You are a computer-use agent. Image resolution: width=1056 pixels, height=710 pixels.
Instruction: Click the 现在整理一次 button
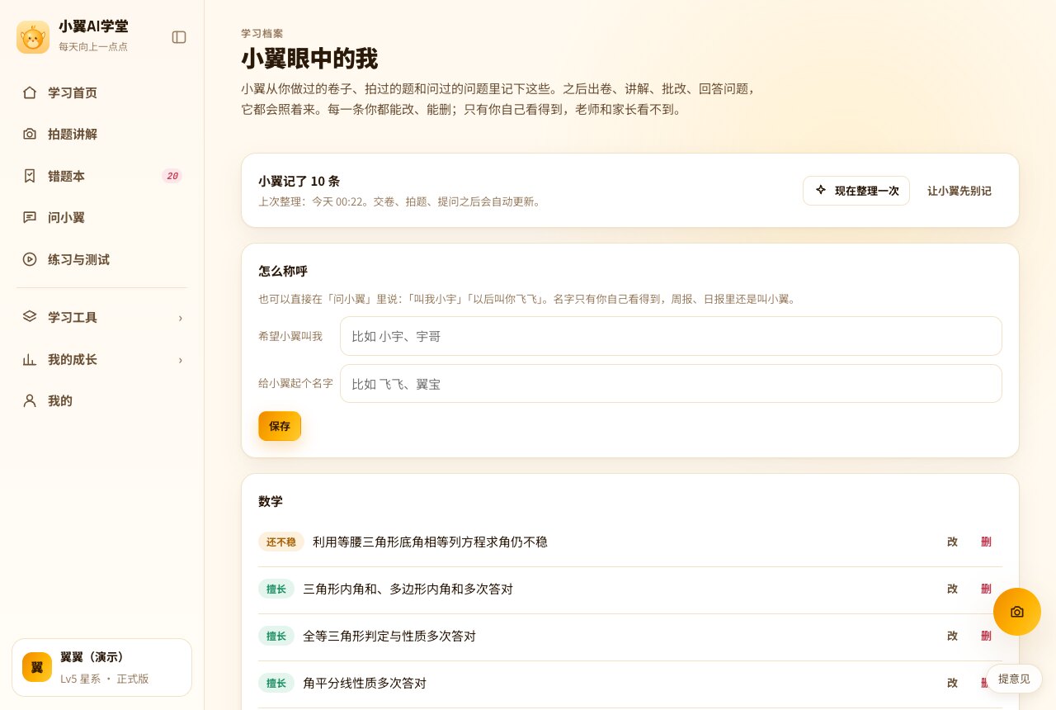(x=856, y=191)
